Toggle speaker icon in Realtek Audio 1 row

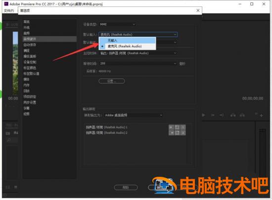click(171, 127)
